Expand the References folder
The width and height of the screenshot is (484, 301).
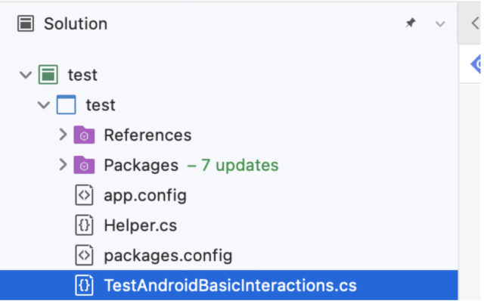pos(63,135)
